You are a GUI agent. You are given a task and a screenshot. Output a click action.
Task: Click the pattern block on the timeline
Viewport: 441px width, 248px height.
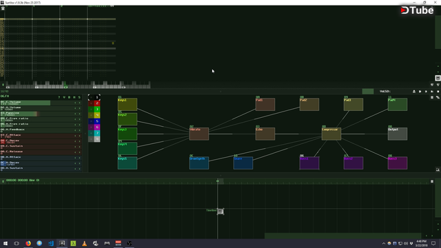tap(220, 211)
